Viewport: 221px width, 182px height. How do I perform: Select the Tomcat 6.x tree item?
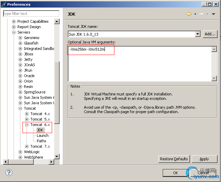40,125
